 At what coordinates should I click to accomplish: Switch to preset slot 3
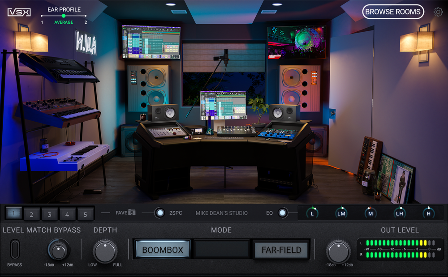(49, 214)
